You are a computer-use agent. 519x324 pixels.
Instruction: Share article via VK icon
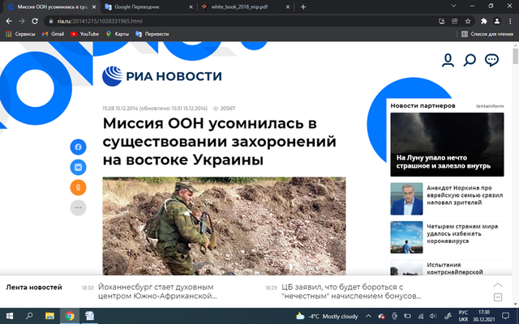79,167
